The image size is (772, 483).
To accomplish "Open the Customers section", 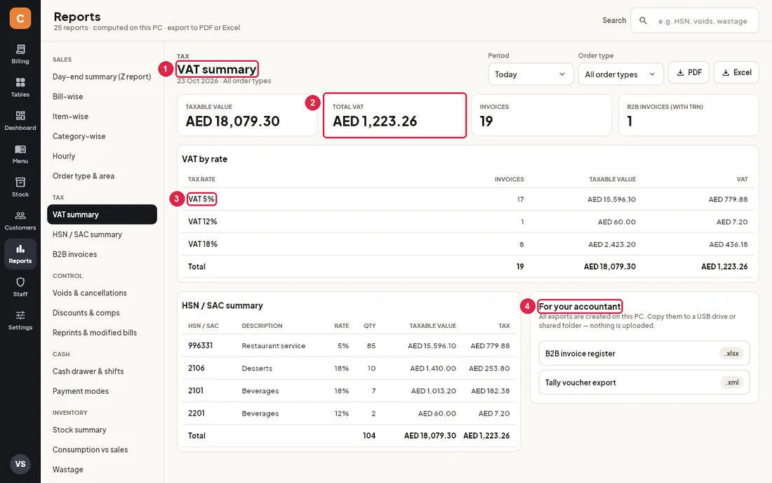I will (x=20, y=220).
